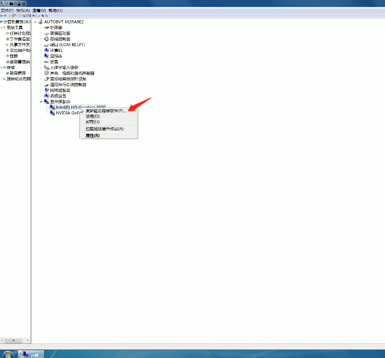This screenshot has height=358, width=385.
Task: Open the 文件(F) menu
Action: pos(7,10)
